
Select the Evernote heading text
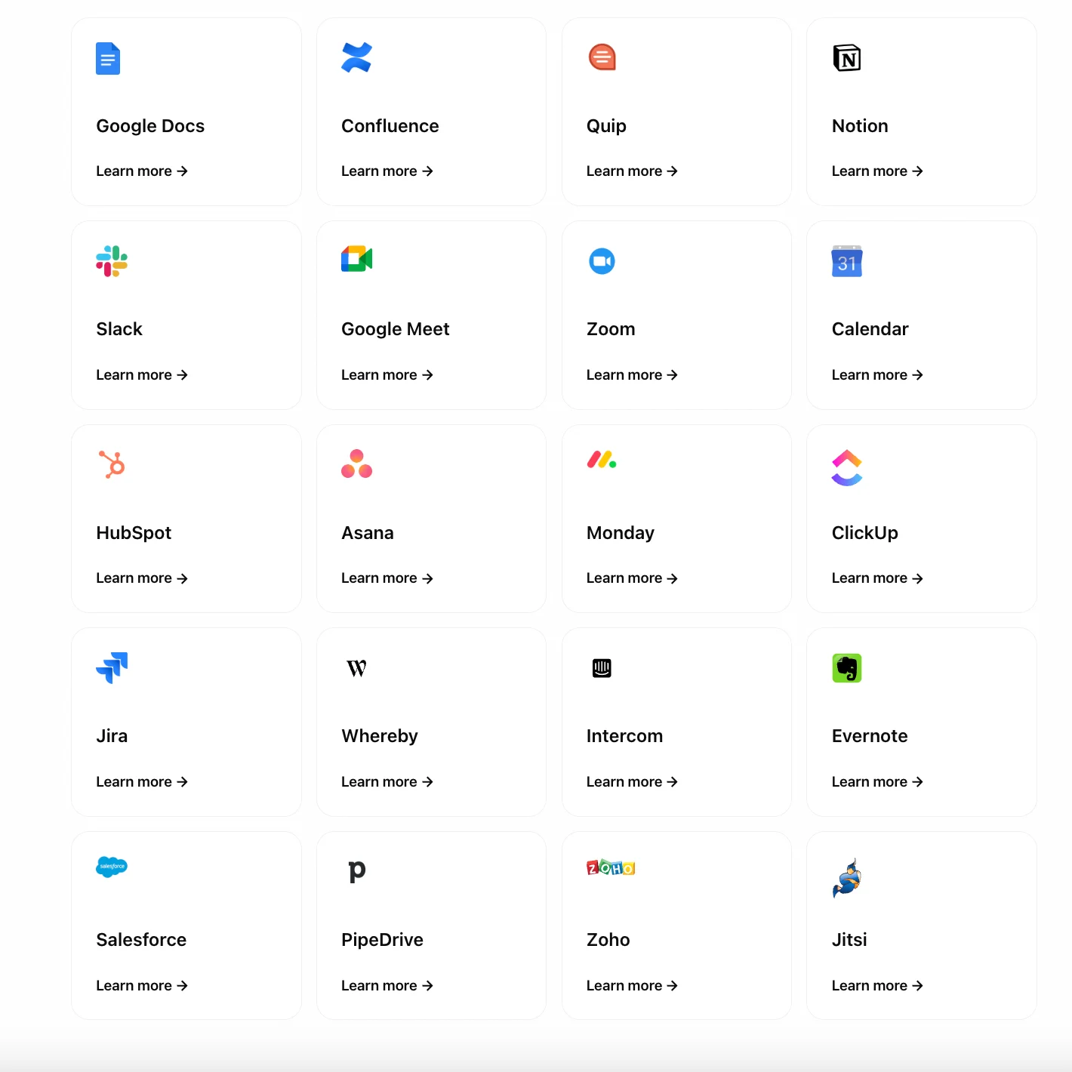[x=870, y=736]
